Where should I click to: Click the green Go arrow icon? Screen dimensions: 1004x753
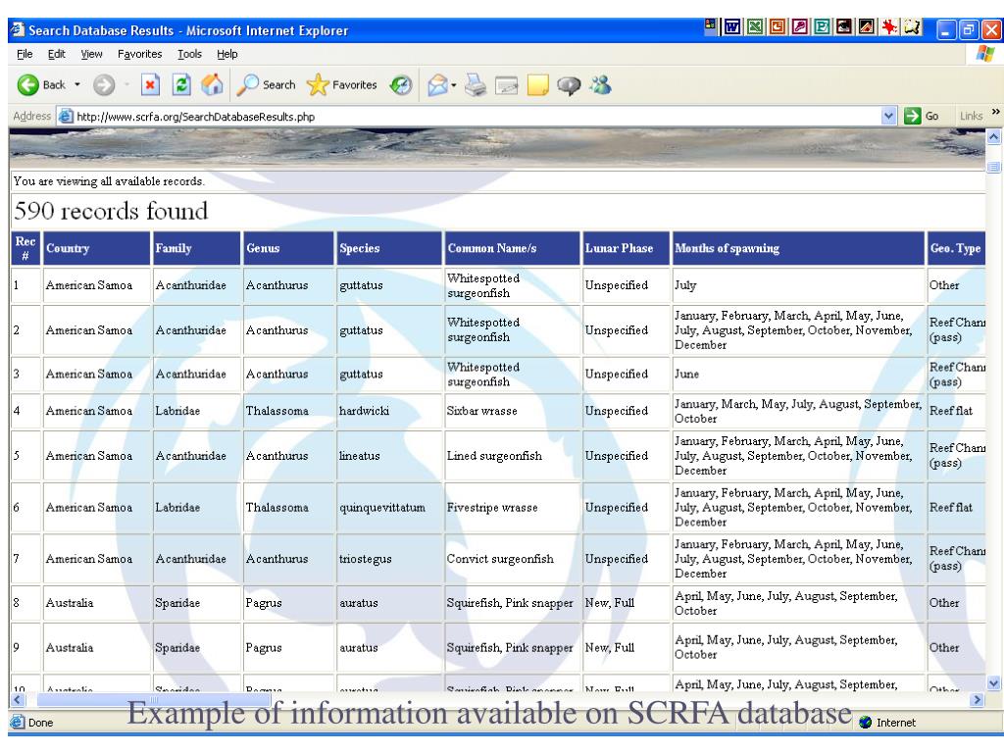pyautogui.click(x=912, y=116)
